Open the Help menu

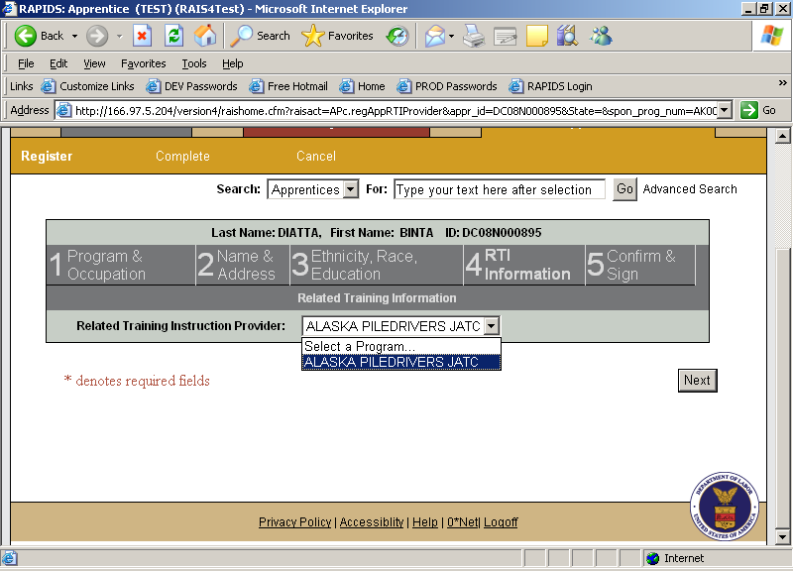pyautogui.click(x=233, y=63)
